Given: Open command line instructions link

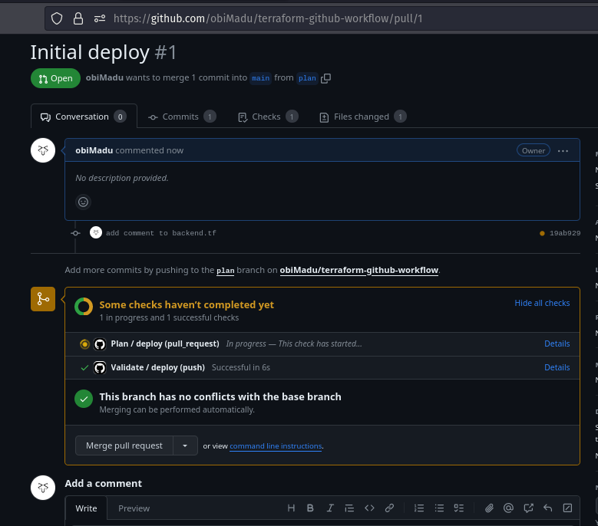Looking at the screenshot, I should (276, 446).
